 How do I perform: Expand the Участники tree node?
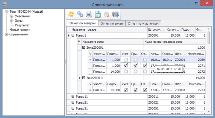click(12, 16)
